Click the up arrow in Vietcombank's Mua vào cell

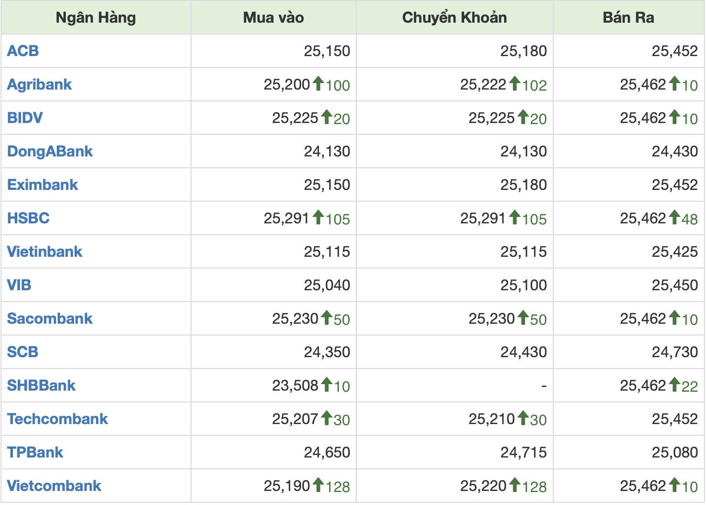pyautogui.click(x=318, y=485)
